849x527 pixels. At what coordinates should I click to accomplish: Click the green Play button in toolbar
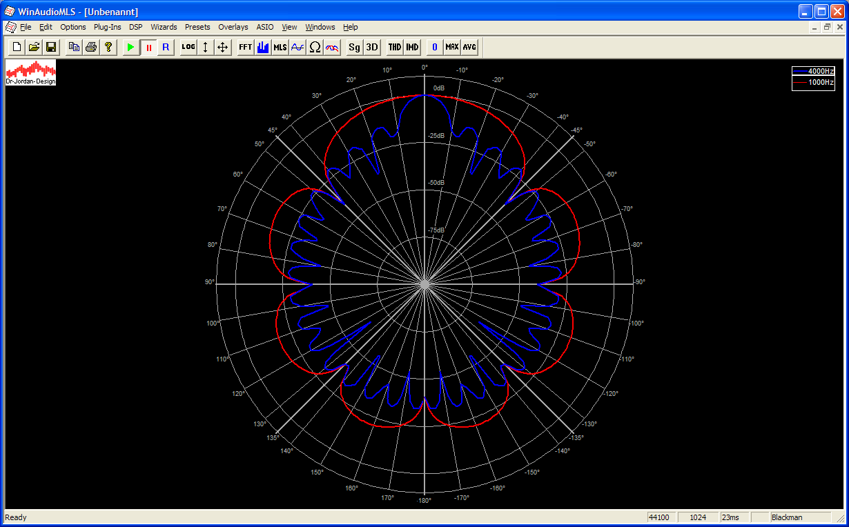pos(130,47)
